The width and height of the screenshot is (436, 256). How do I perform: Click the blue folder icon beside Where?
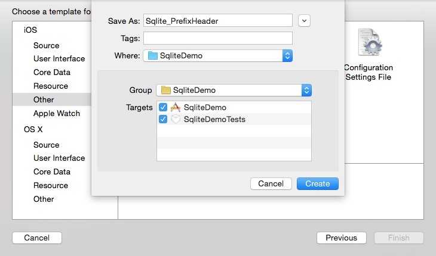(x=152, y=56)
